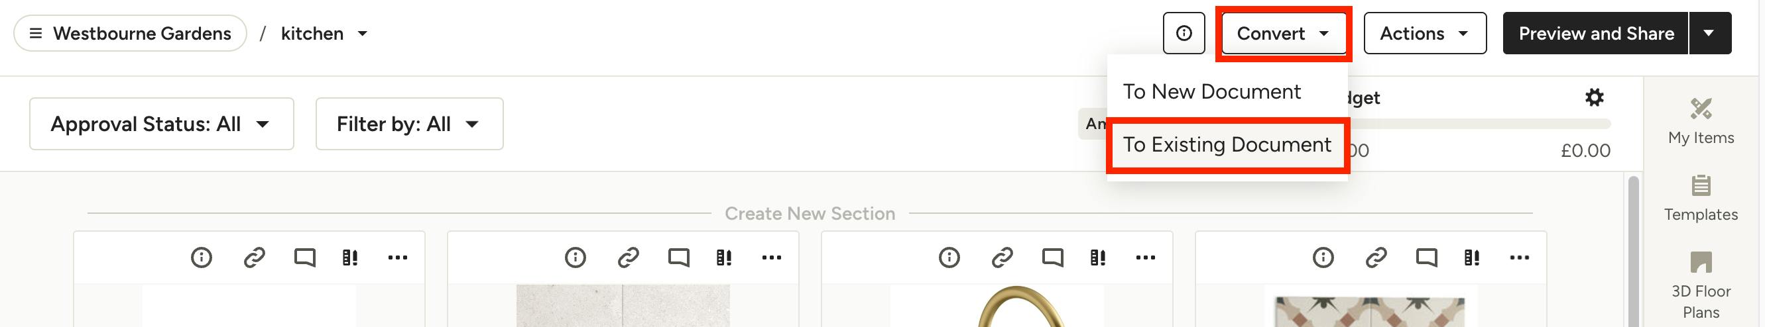Click link icon on first item card

(x=254, y=257)
